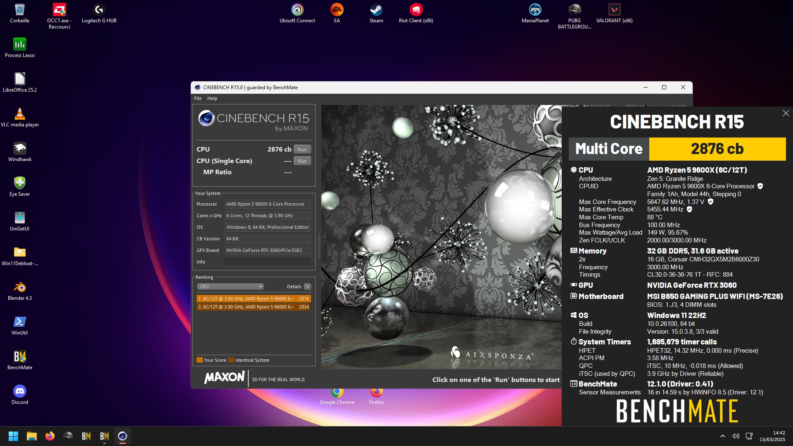Click the BENCHMATE logo at panel bottom
The width and height of the screenshot is (793, 446).
[x=677, y=411]
